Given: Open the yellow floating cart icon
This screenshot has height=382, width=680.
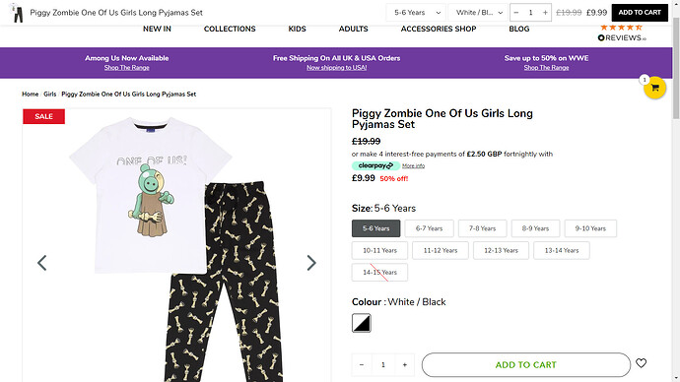Looking at the screenshot, I should (x=654, y=88).
